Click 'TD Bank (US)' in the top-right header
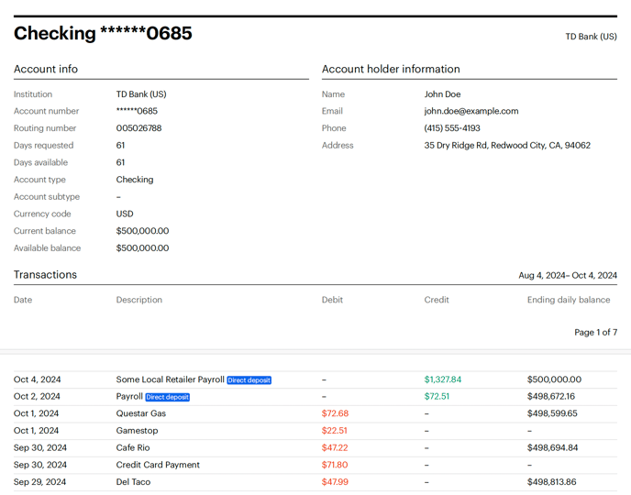Viewport: 631px width, 495px height. [x=591, y=37]
